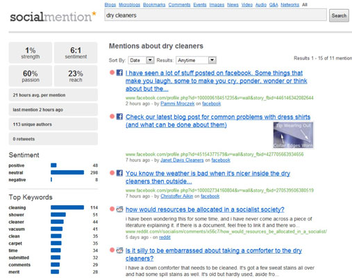Image resolution: width=352 pixels, height=278 pixels.
Task: Click the neutral sentiment bar
Action: [67, 172]
